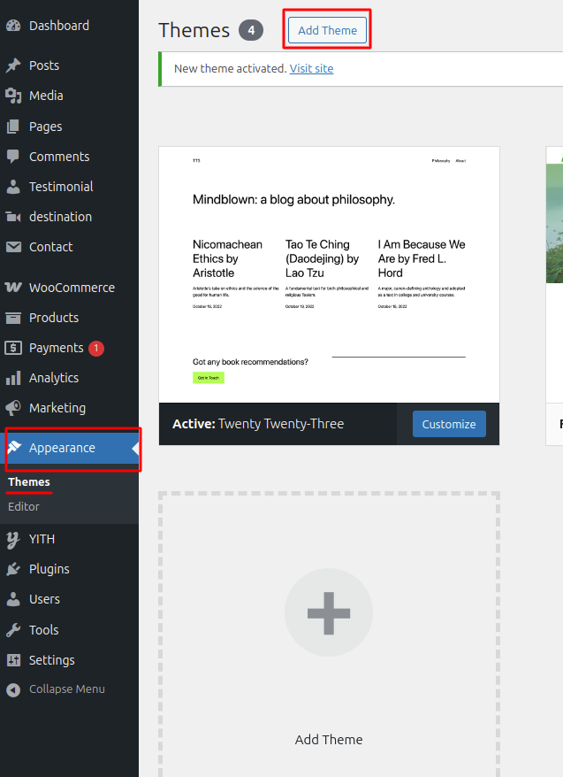
Task: Click the Comments speech bubble icon
Action: tap(13, 157)
